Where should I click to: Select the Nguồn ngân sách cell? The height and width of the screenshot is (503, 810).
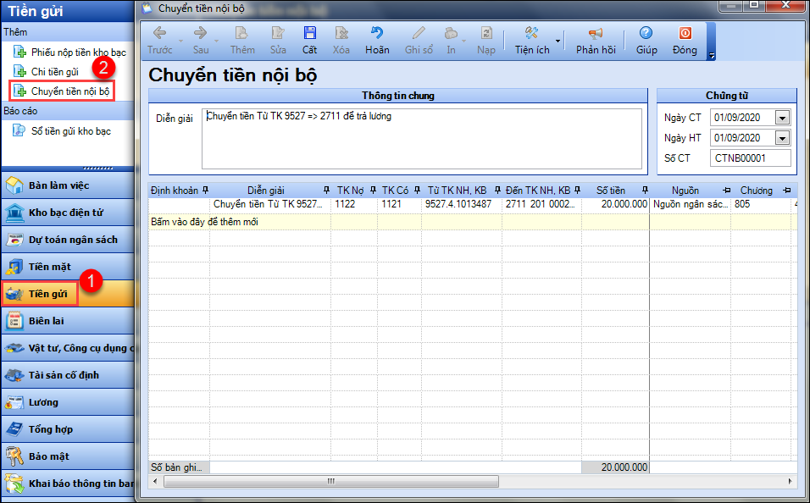tap(691, 204)
